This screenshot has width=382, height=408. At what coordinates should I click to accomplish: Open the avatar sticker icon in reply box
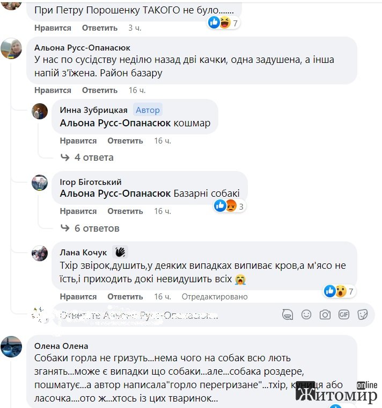click(x=288, y=314)
